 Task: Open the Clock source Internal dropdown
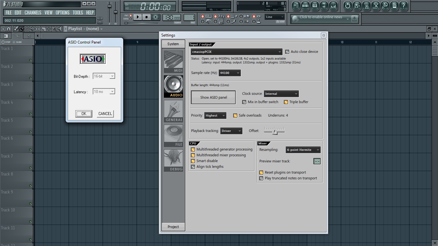click(x=281, y=94)
